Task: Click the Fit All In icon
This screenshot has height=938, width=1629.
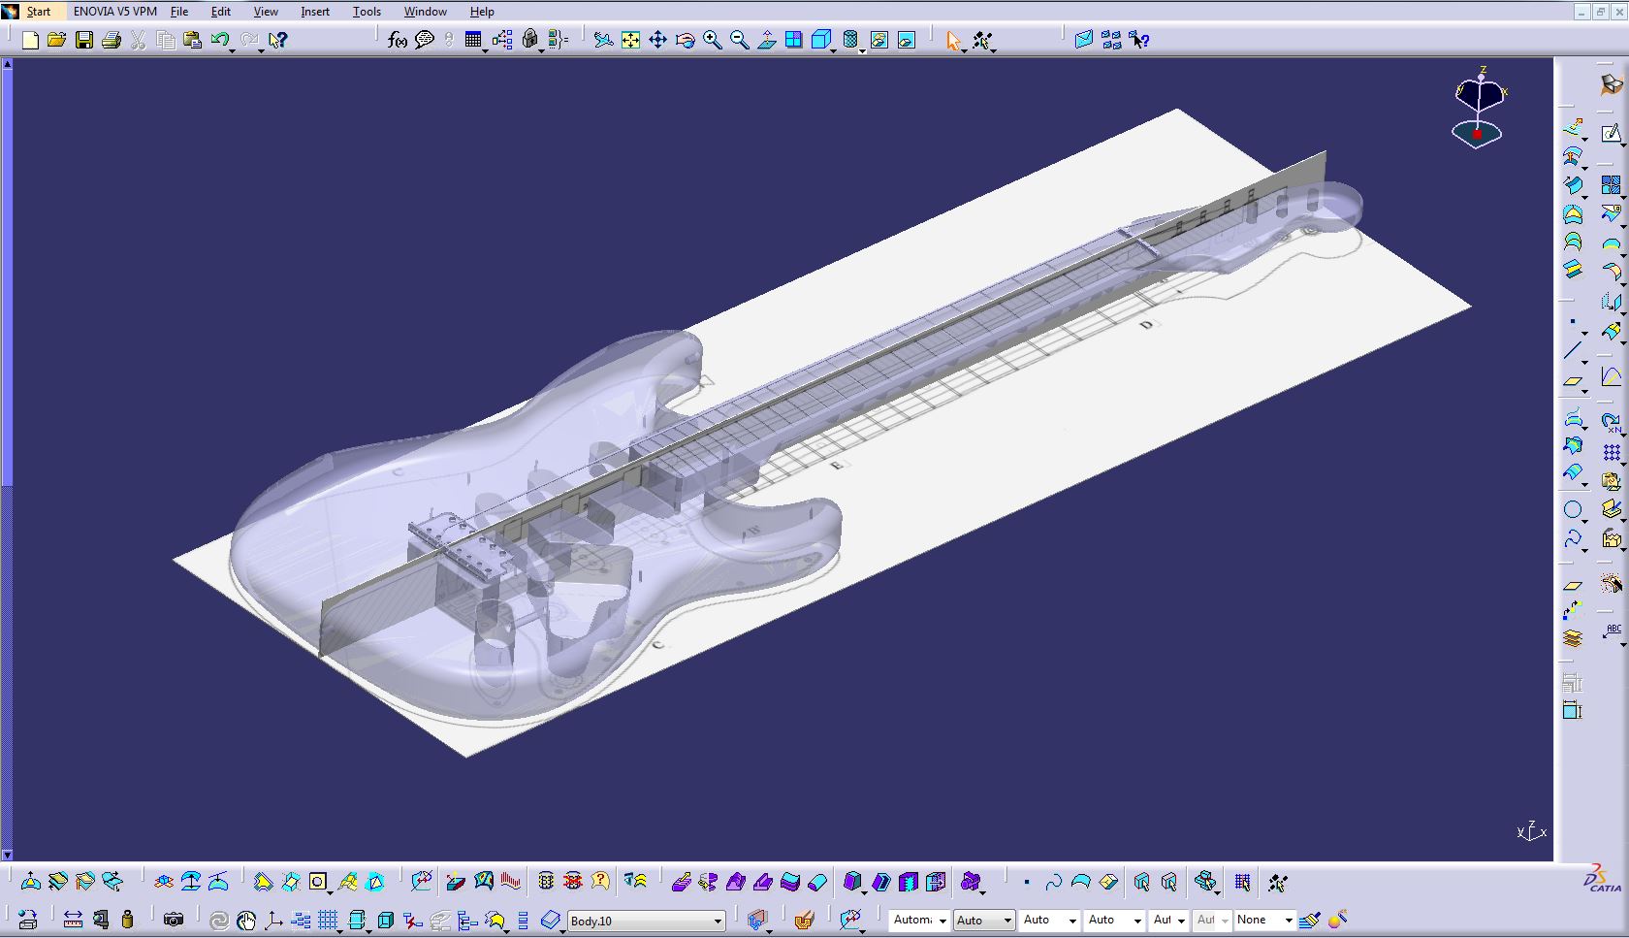Action: (x=630, y=40)
